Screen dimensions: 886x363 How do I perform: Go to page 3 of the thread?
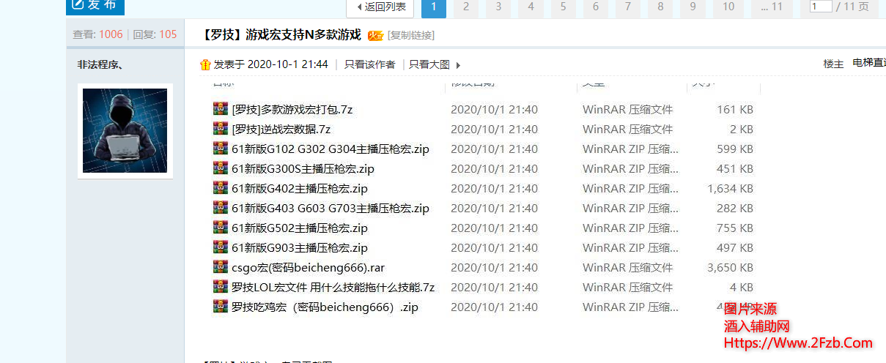pos(498,7)
